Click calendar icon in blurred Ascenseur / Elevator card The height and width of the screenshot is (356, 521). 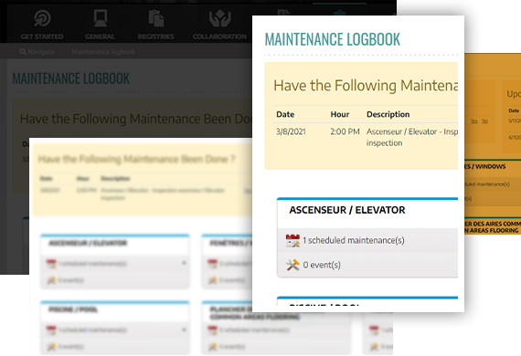click(51, 264)
